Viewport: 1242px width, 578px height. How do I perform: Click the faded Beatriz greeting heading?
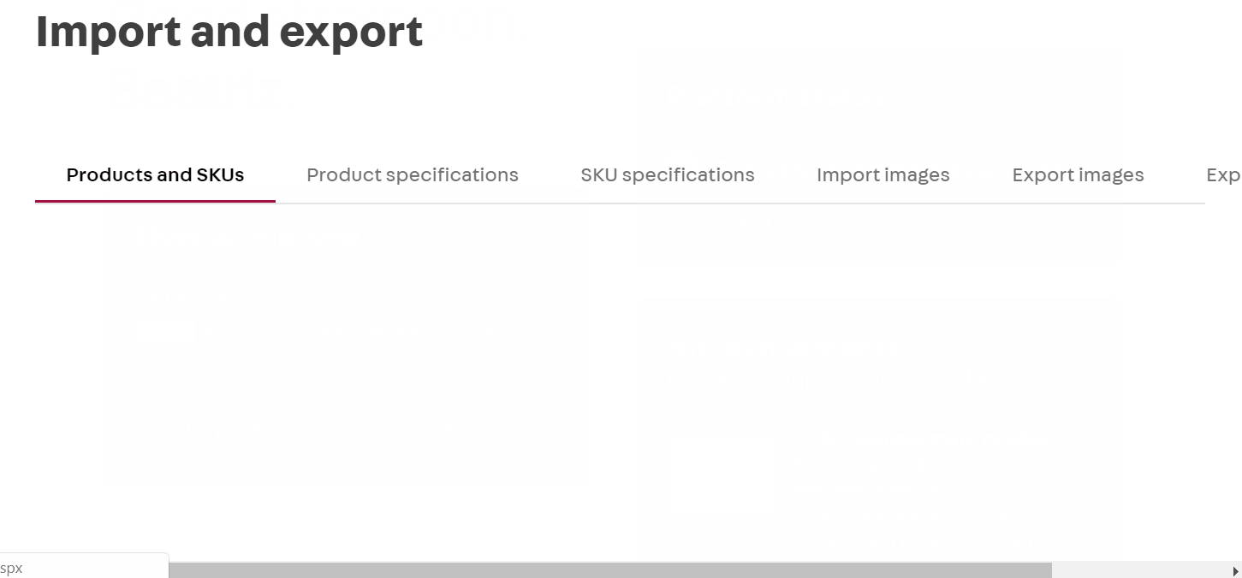[194, 88]
